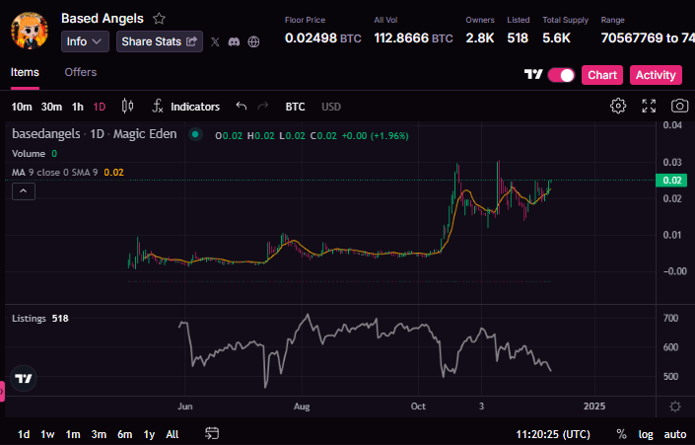
Task: Set date range to 1w
Action: click(47, 434)
